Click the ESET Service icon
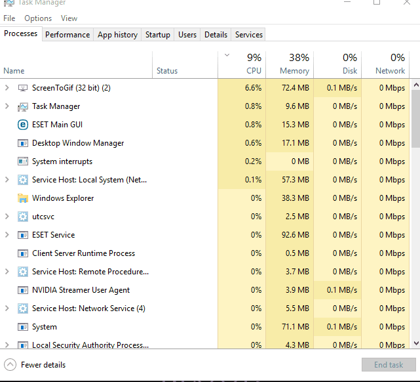Screen dimensions: 420x382 point(23,235)
